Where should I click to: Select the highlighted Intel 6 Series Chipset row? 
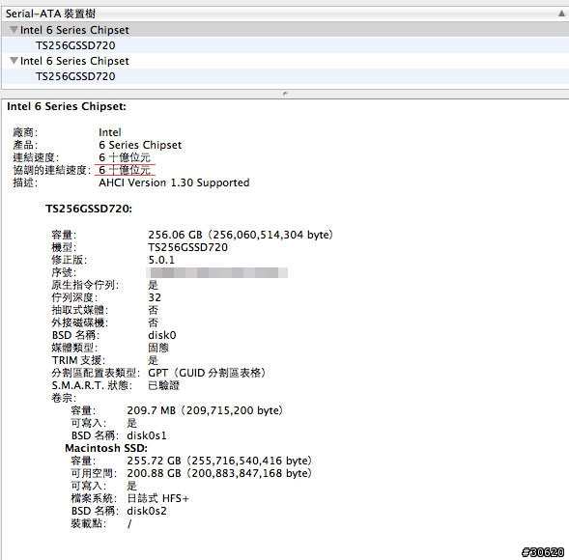(285, 30)
